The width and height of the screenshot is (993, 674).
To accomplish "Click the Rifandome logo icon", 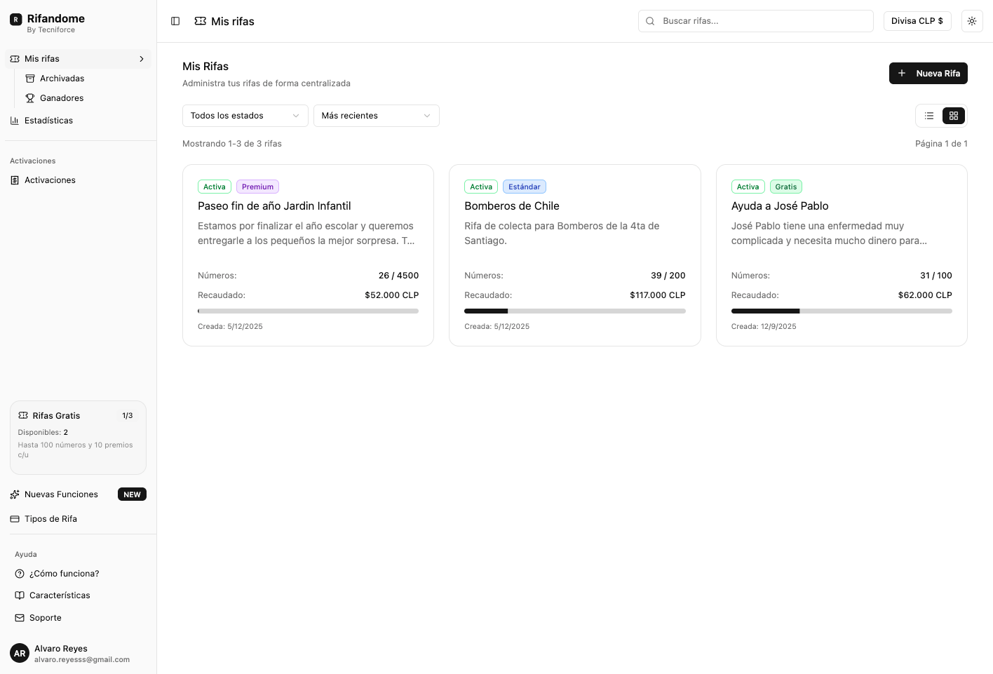I will pos(15,20).
